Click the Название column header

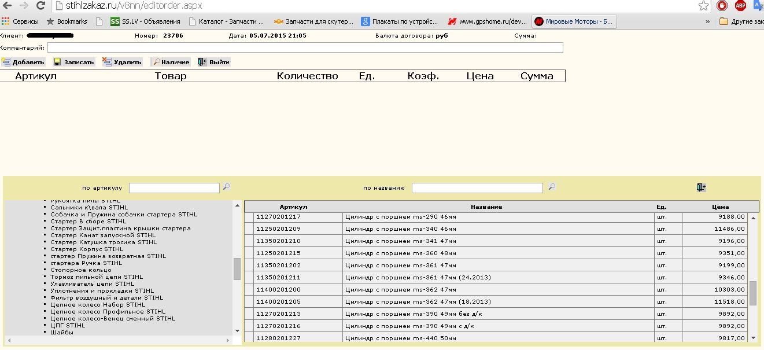[486, 207]
